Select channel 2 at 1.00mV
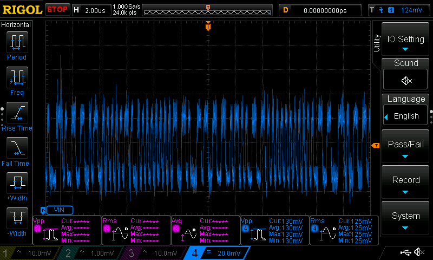This screenshot has height=260, width=433. pos(91,253)
